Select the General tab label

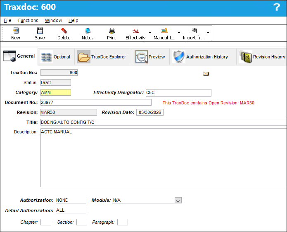(x=26, y=56)
